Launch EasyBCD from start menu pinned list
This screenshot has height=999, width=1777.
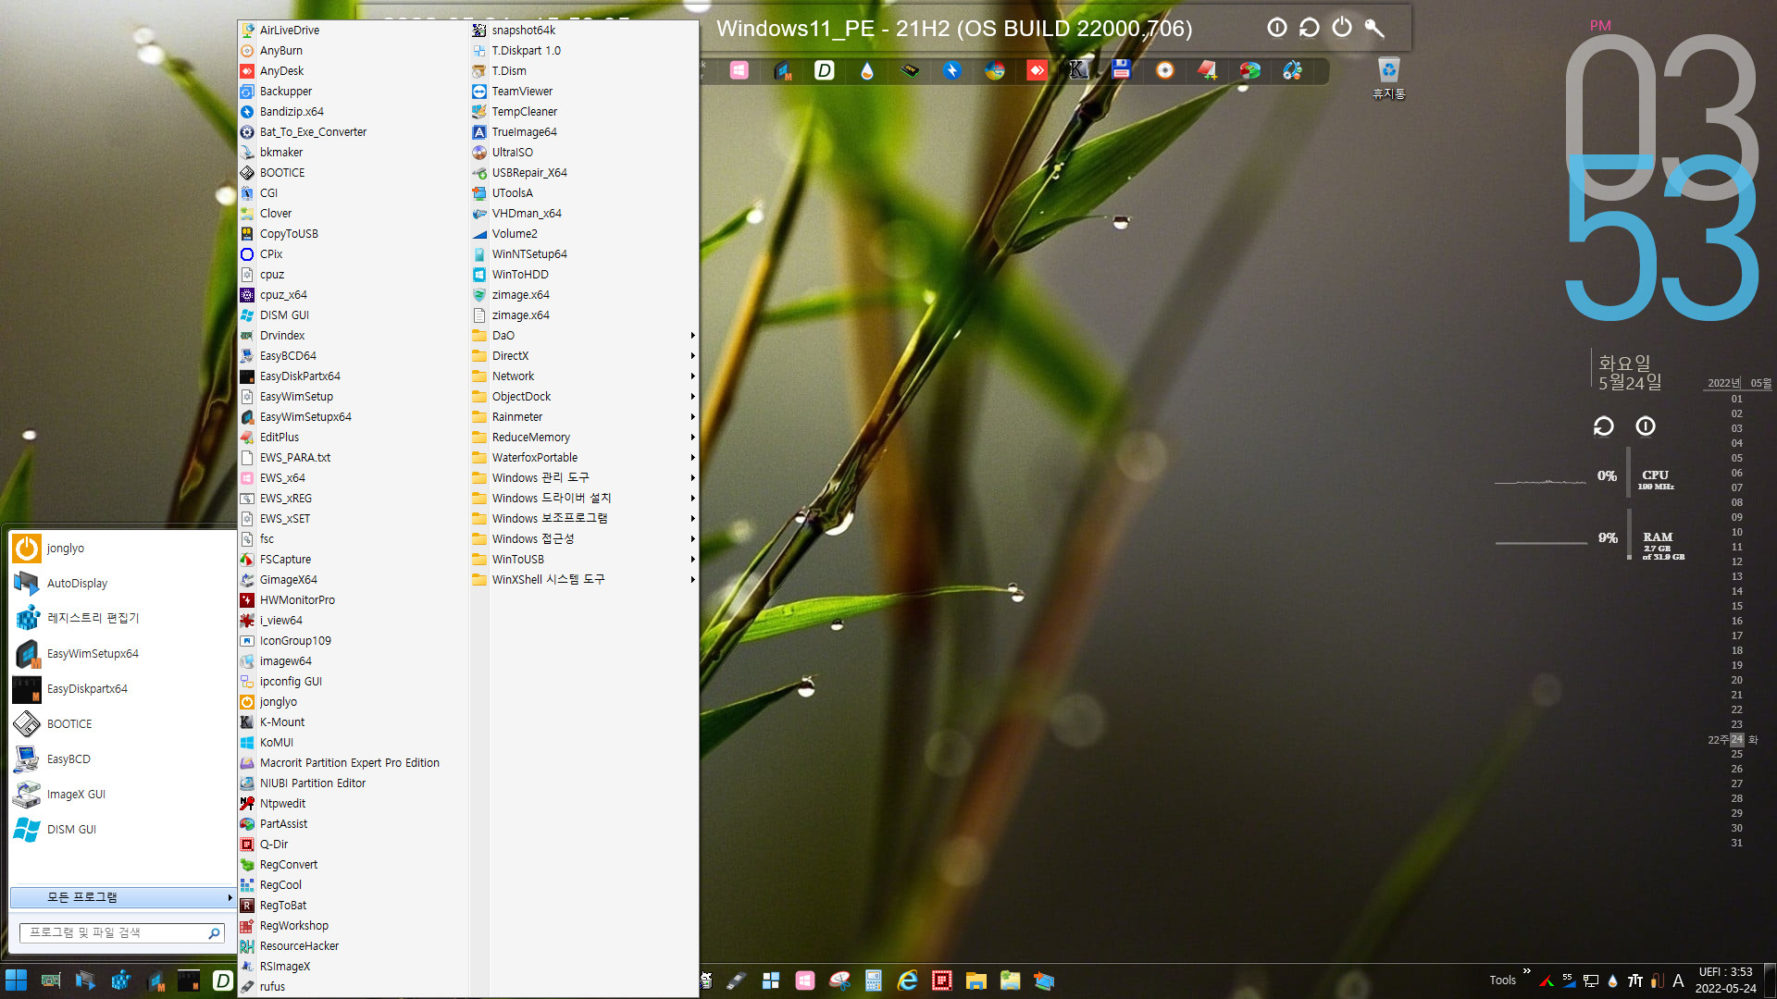(x=122, y=759)
